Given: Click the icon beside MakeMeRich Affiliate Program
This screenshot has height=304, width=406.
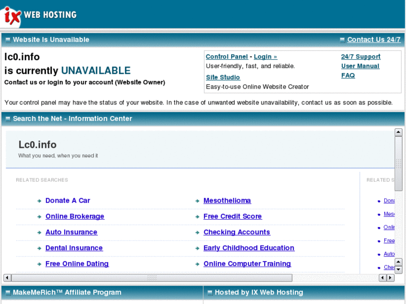Looking at the screenshot, I should pyautogui.click(x=8, y=293).
